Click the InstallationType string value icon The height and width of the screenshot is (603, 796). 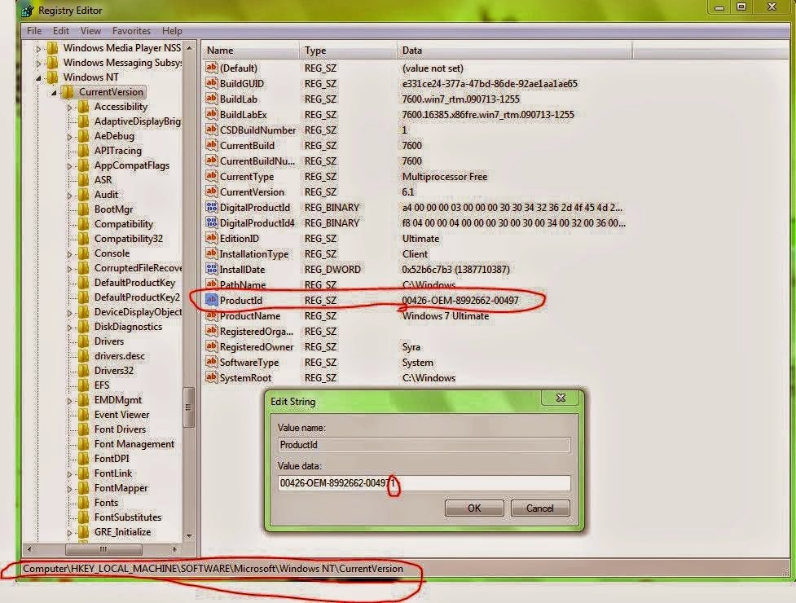[211, 253]
